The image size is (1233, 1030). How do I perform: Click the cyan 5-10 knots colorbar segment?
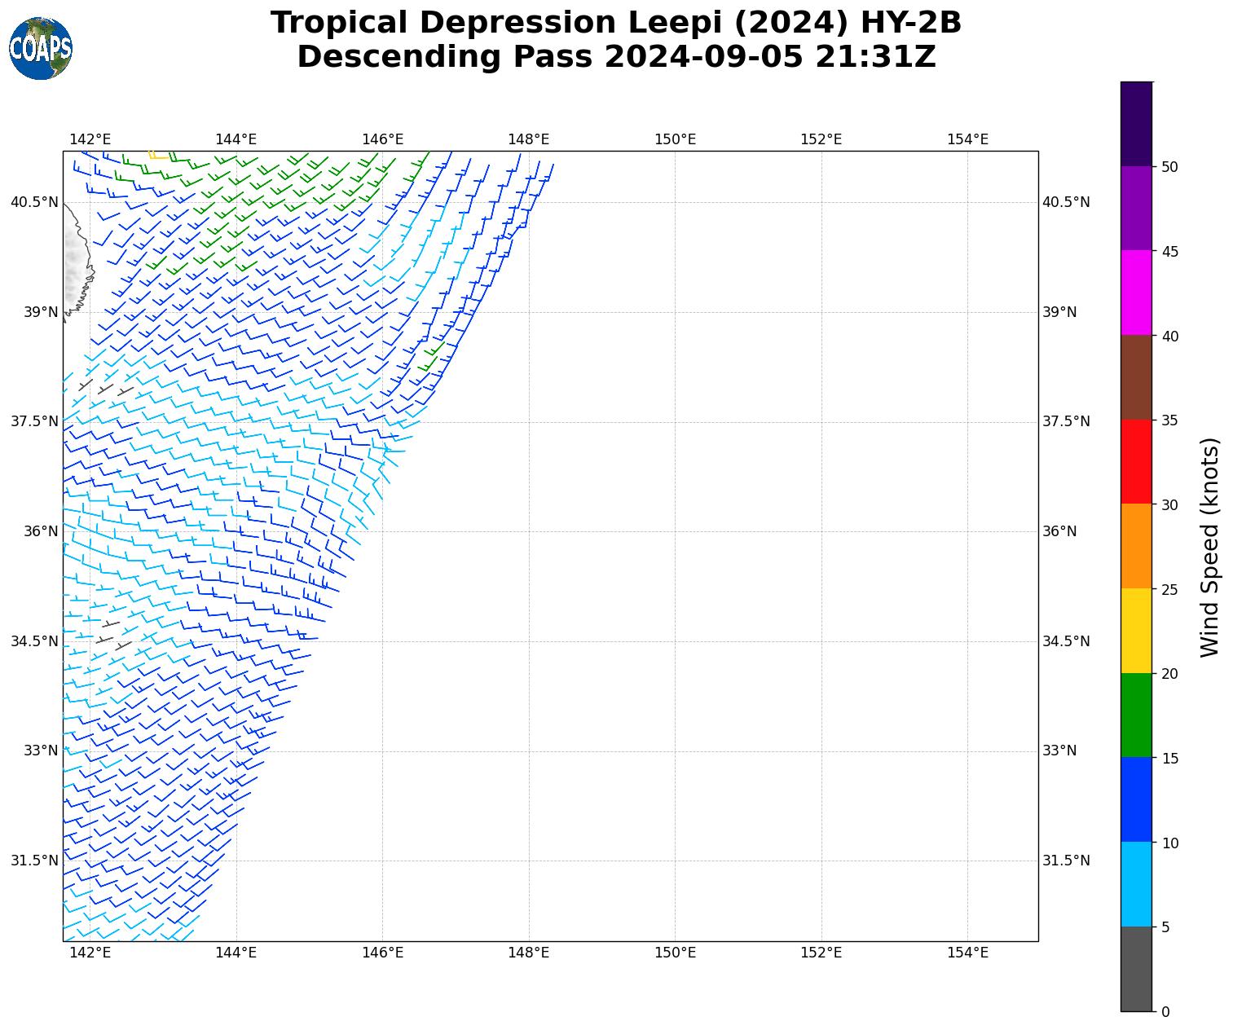(x=1136, y=883)
